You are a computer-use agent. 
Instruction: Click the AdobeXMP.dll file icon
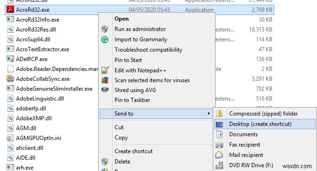coord(10,118)
